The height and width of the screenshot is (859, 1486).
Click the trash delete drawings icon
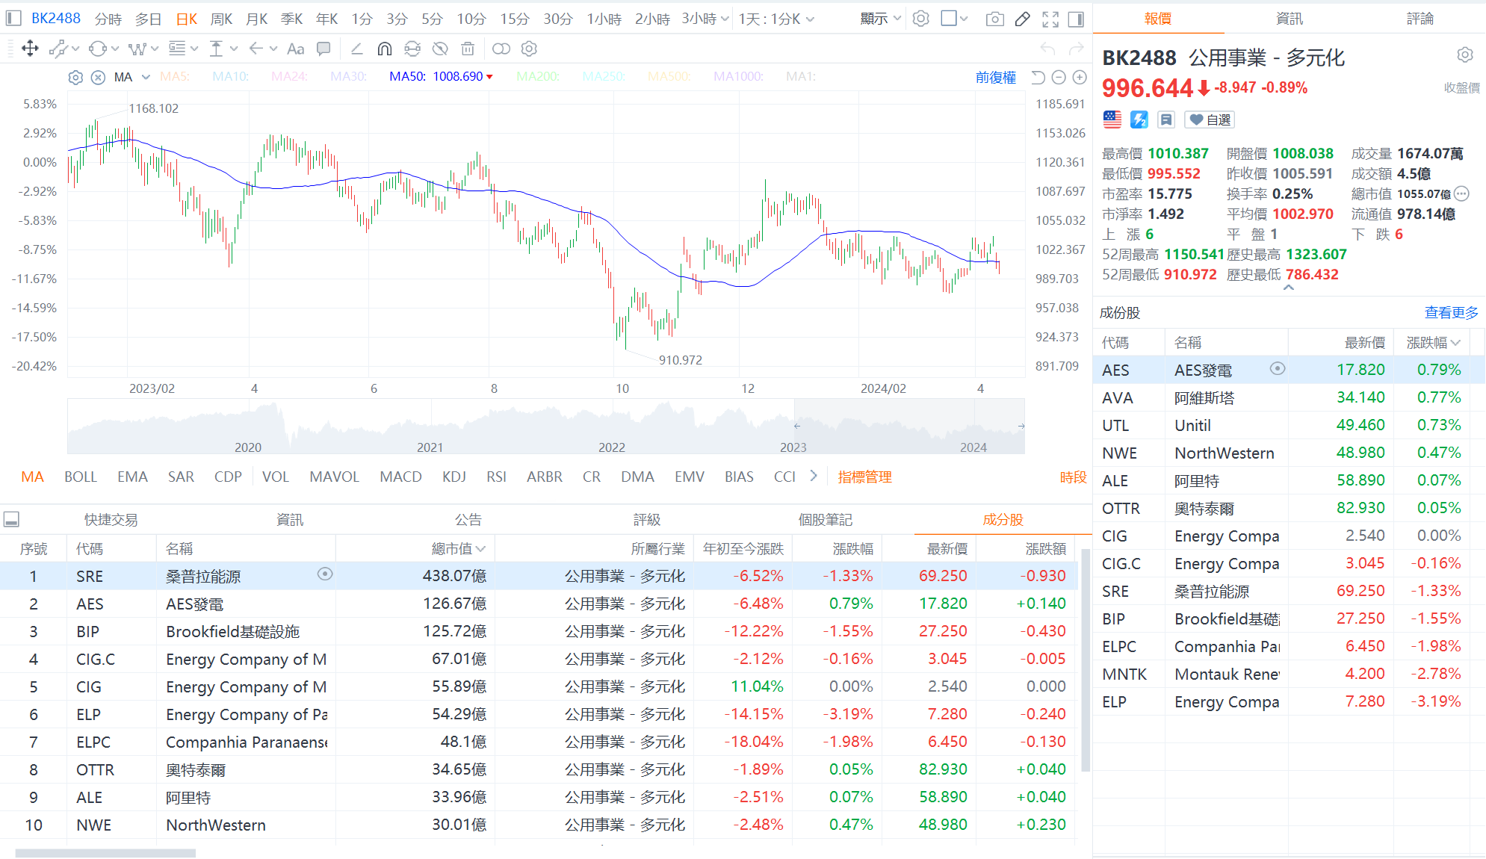click(x=468, y=49)
